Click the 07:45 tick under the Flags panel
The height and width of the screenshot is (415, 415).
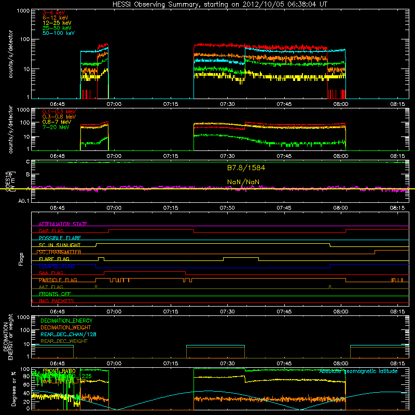tap(284, 312)
